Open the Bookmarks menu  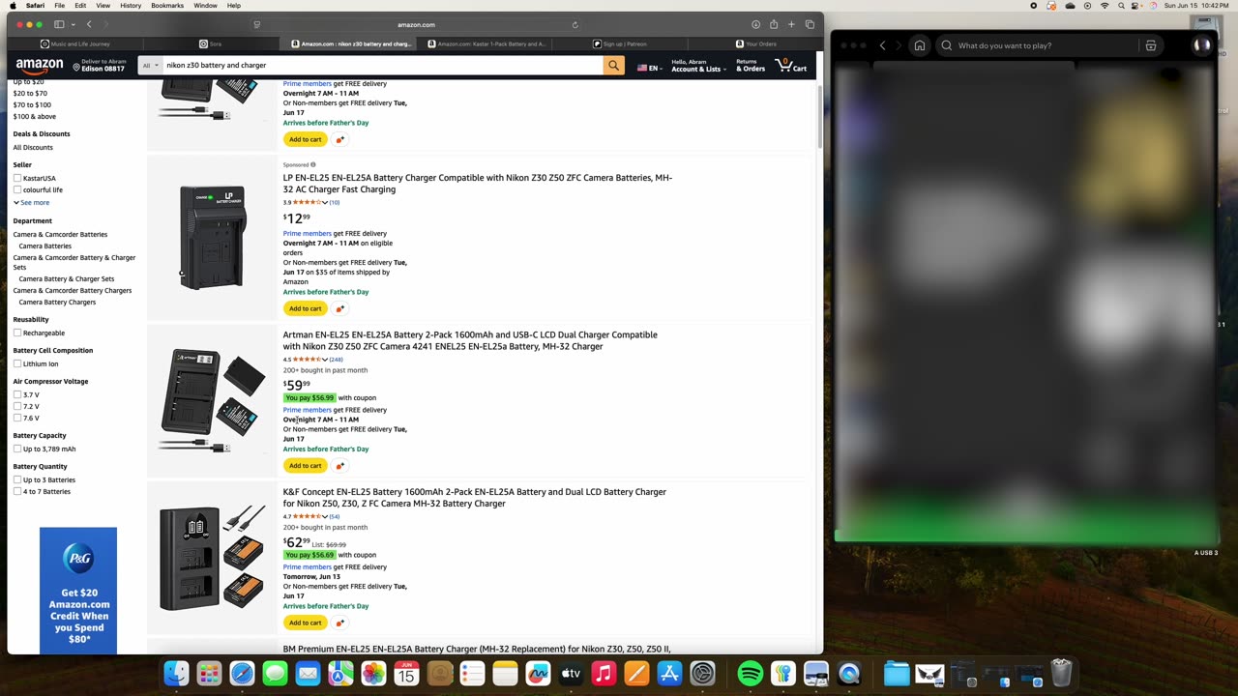click(167, 6)
